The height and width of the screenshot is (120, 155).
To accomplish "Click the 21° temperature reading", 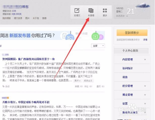I will (131, 11).
